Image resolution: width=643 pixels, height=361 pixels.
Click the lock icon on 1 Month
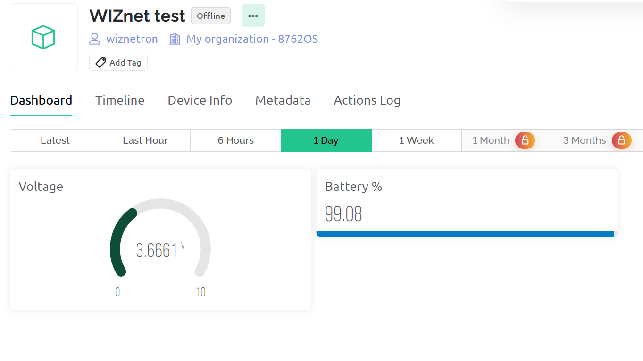(x=525, y=140)
